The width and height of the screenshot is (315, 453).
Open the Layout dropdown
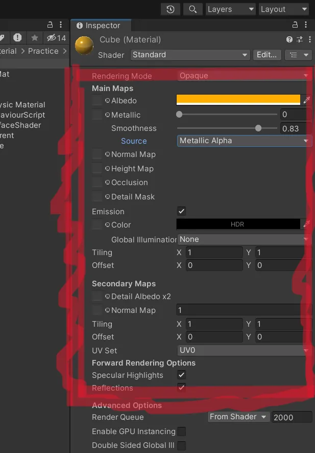click(284, 9)
